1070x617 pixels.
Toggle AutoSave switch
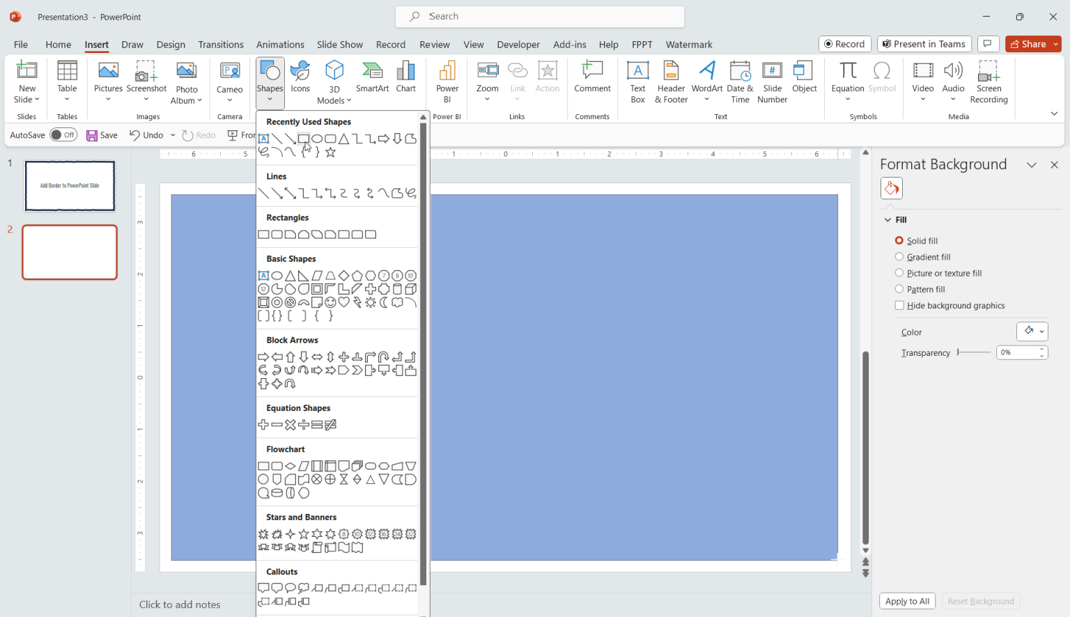pos(63,135)
